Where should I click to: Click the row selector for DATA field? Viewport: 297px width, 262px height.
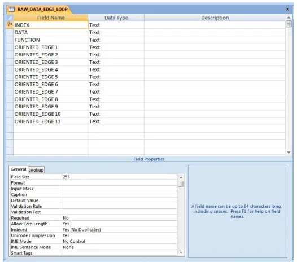[x=10, y=33]
